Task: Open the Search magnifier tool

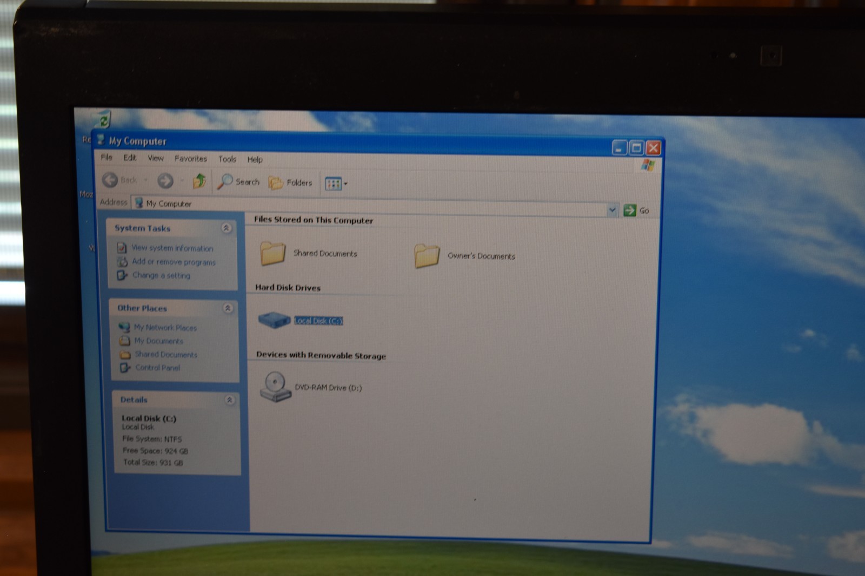Action: 238,182
